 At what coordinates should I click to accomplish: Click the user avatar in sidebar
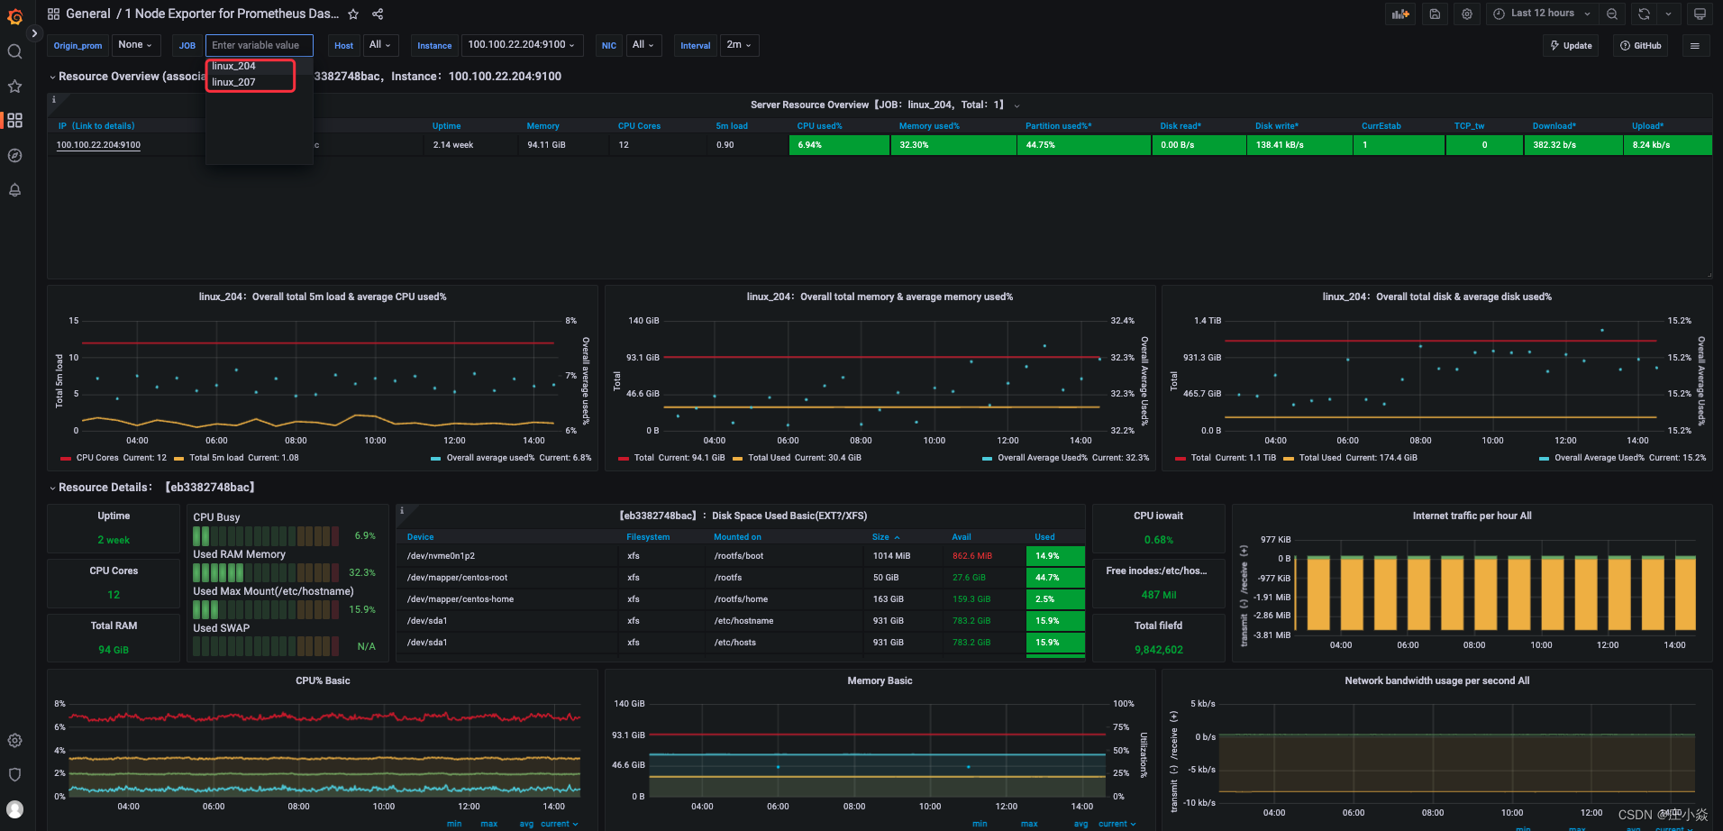[14, 809]
